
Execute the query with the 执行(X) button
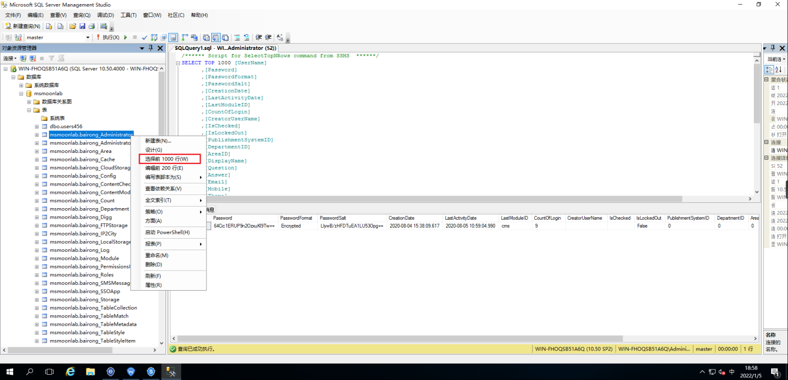tap(108, 37)
